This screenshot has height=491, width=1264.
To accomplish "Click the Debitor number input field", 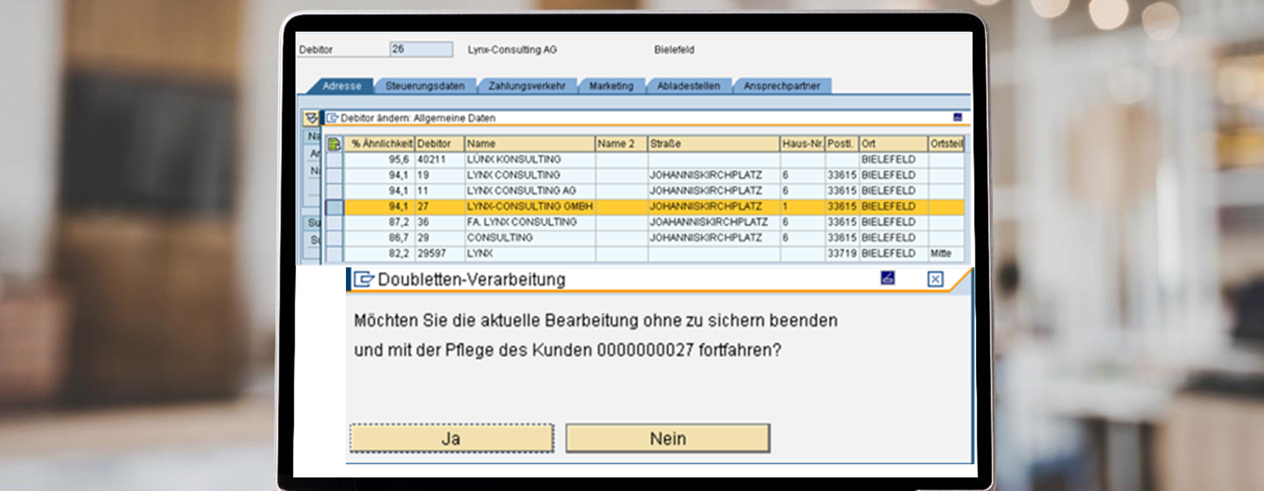I will (x=421, y=49).
